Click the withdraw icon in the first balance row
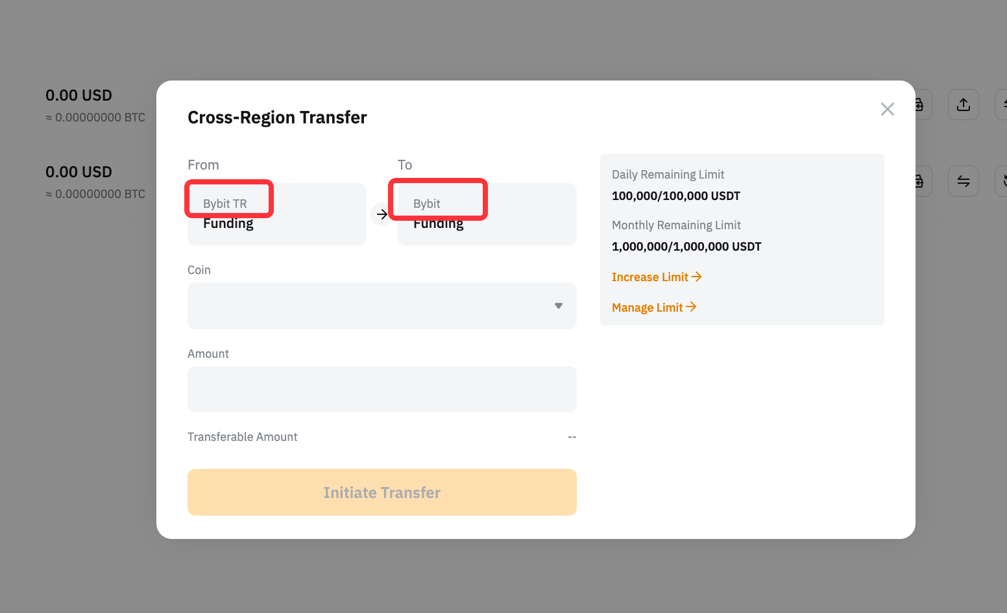The image size is (1007, 613). point(963,105)
